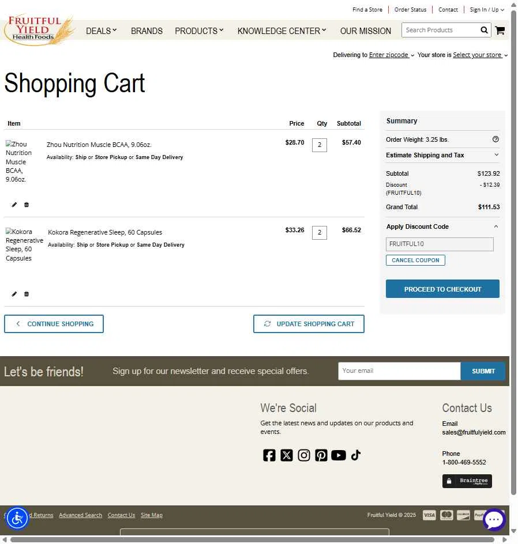Click the Fruitful Yield logo
The height and width of the screenshot is (544, 518).
[x=39, y=30]
